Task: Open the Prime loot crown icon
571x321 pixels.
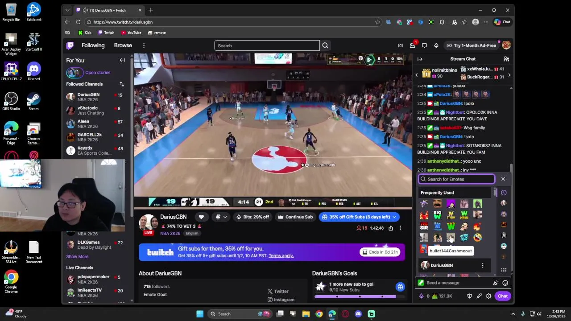Action: pos(401,45)
